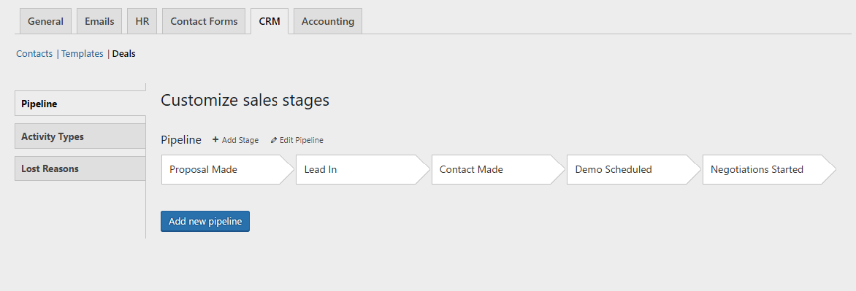Viewport: 856px width, 291px height.
Task: Open Activity Types in side menu
Action: 80,136
